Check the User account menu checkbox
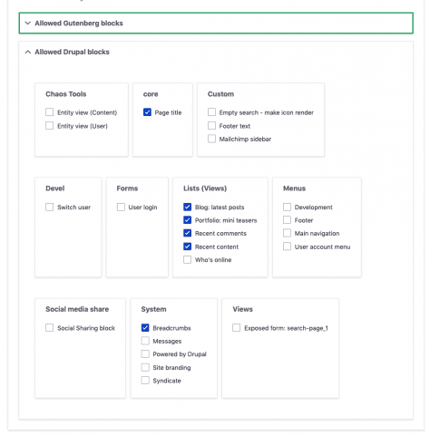 (287, 246)
